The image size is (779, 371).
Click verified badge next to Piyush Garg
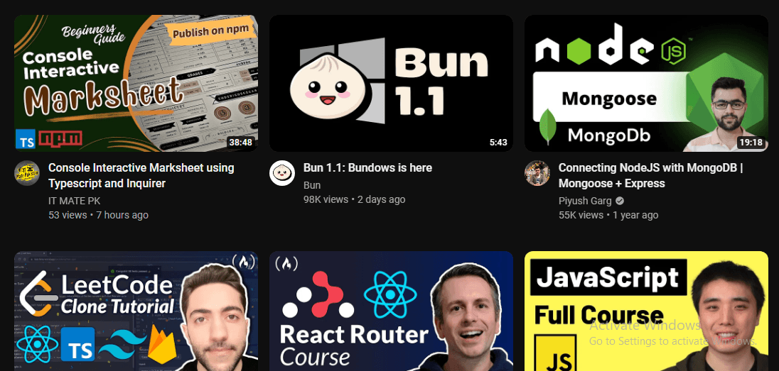coord(620,201)
